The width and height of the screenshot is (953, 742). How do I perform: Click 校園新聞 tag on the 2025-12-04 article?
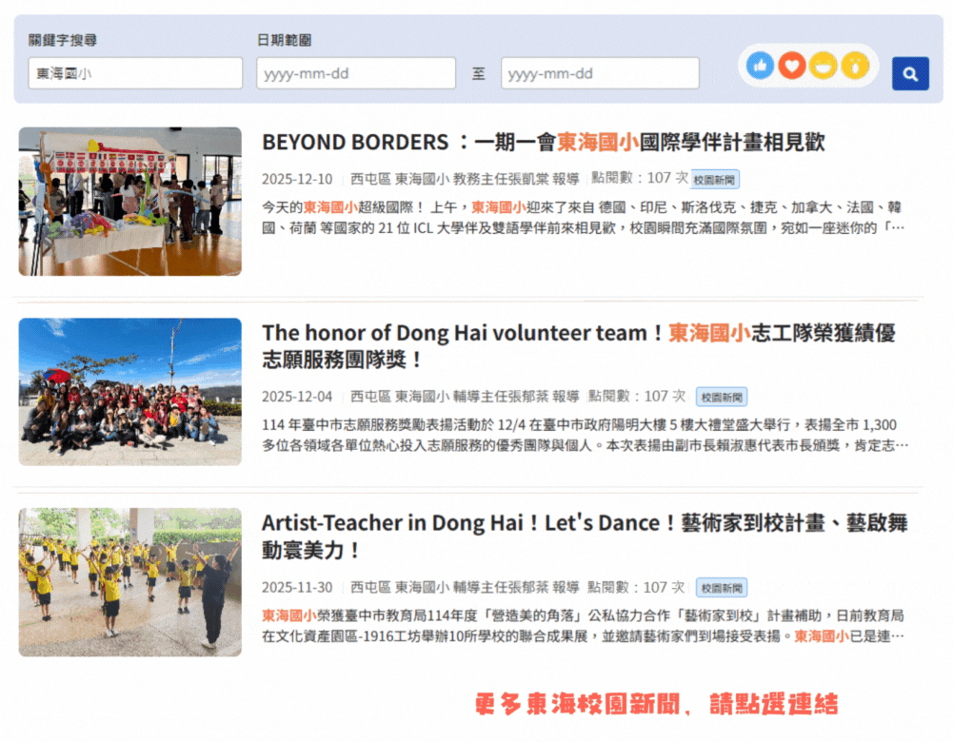(722, 397)
